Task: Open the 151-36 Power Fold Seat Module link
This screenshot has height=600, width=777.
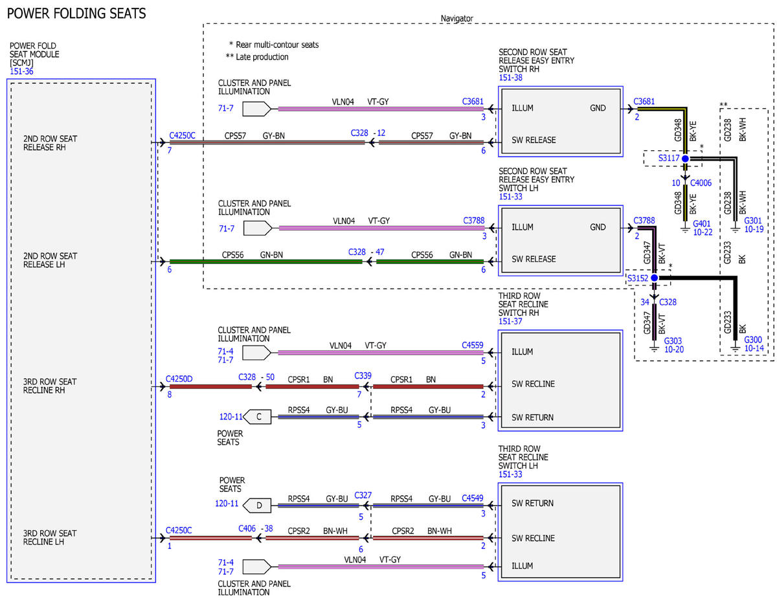Action: pos(21,71)
